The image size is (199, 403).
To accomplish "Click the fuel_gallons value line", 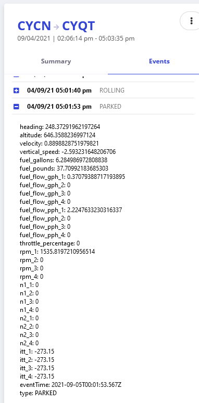I will pyautogui.click(x=64, y=160).
